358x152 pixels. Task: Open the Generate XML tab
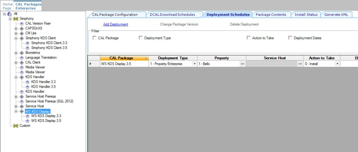336,15
